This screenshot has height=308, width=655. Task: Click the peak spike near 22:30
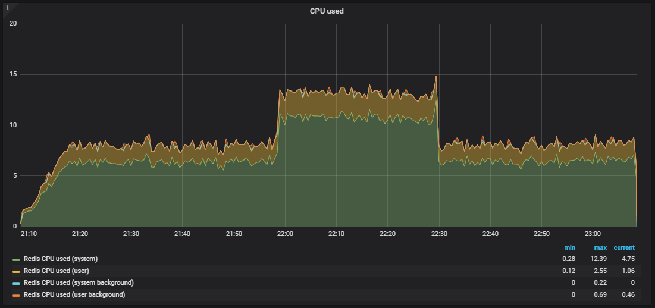click(436, 77)
